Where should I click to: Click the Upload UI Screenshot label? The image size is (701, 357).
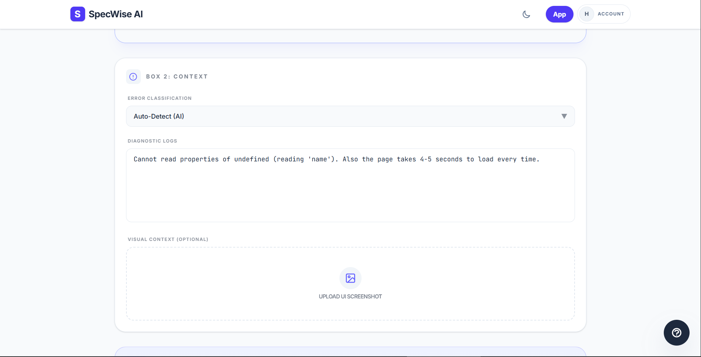coord(350,297)
